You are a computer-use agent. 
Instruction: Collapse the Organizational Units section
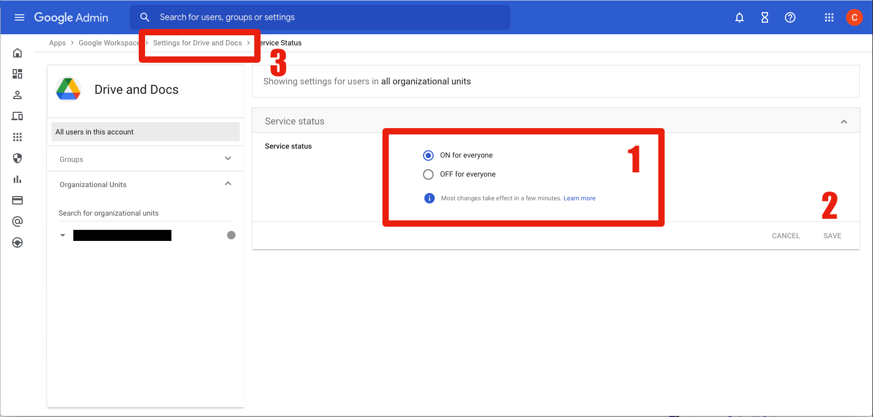coord(228,184)
